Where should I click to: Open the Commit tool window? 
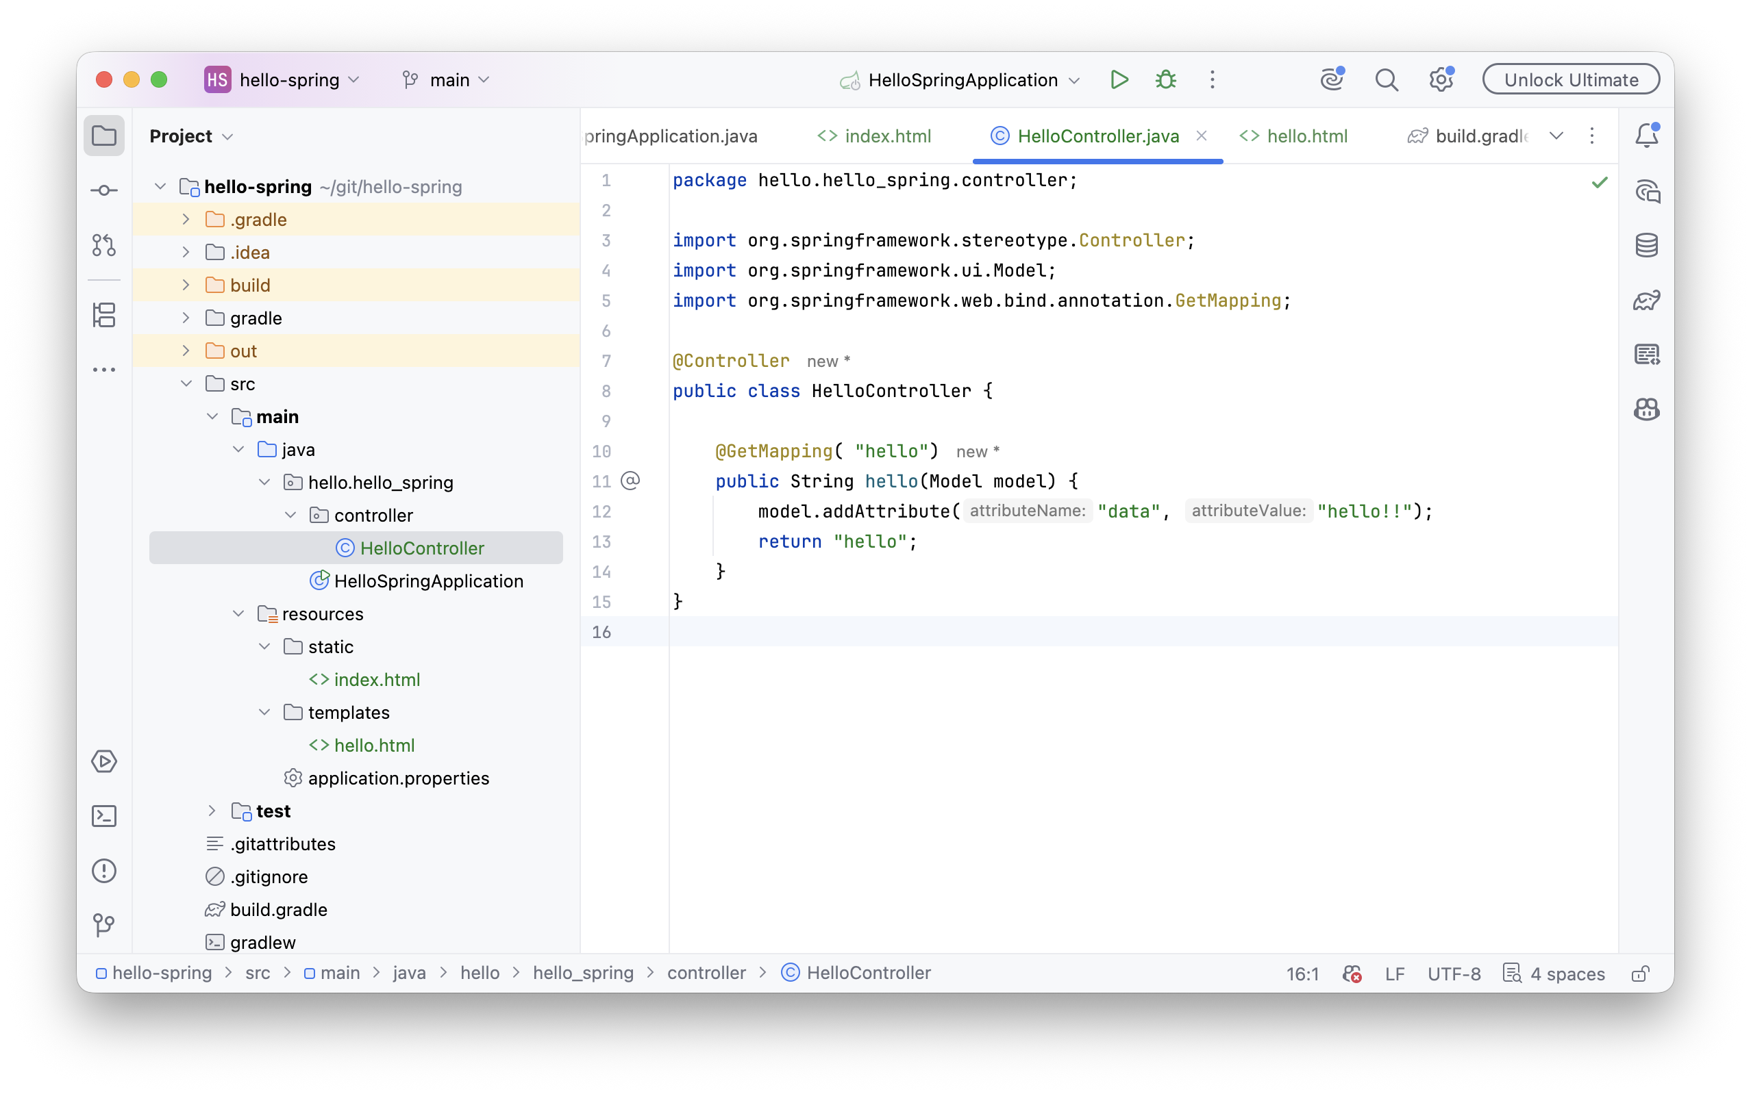tap(103, 190)
